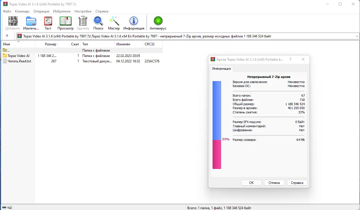Select the Извлечь (Extract) toolbar icon
The height and width of the screenshot is (210, 360).
coord(31,21)
